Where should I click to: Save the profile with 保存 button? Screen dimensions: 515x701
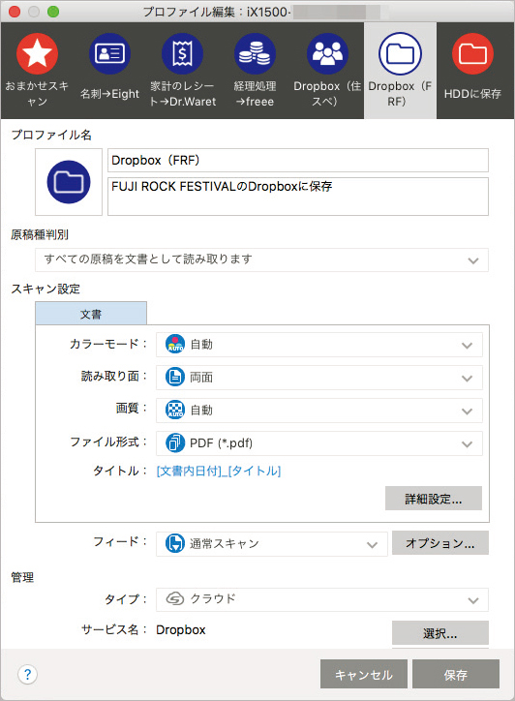point(456,674)
